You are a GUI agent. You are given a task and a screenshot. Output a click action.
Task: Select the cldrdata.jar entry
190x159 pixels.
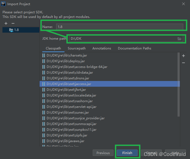[x=110, y=73]
